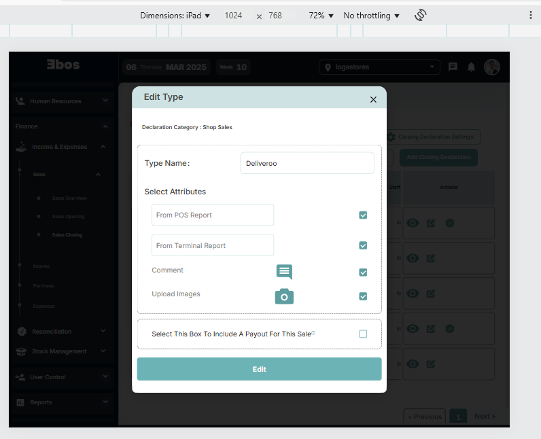Edit the second row's pencil icon
541x439 pixels.
coord(431,258)
